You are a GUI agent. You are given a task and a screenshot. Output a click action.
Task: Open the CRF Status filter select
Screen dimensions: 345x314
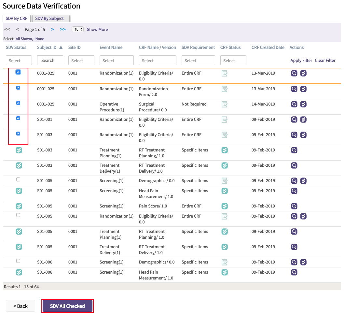coord(233,60)
